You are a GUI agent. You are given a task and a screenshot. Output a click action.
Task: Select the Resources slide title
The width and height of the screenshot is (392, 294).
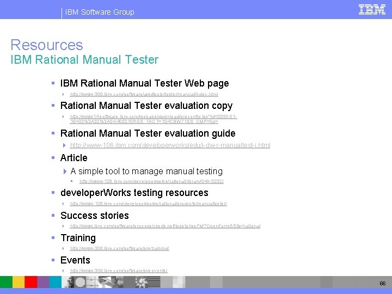[47, 45]
